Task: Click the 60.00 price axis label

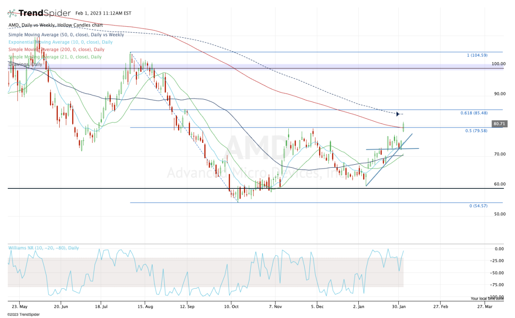Action: (500, 184)
